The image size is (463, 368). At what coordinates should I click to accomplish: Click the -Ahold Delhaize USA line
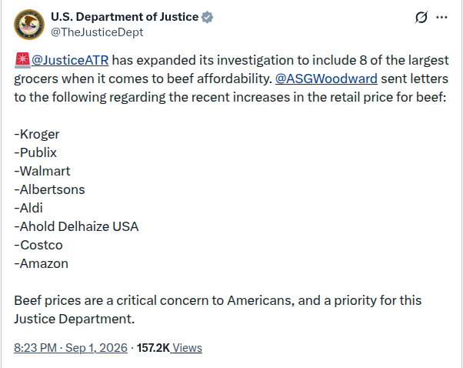pos(76,226)
